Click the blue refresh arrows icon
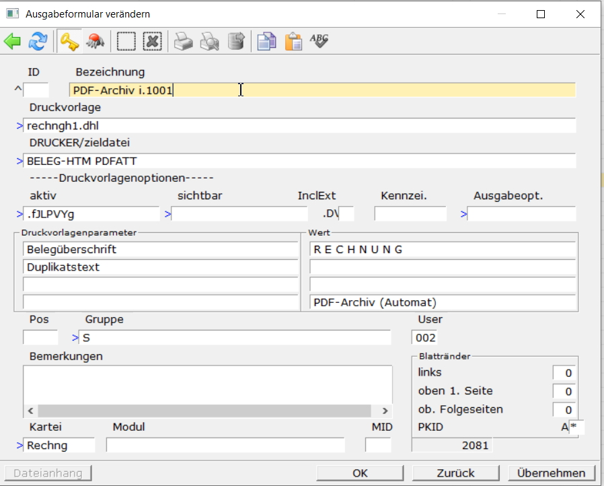 37,42
